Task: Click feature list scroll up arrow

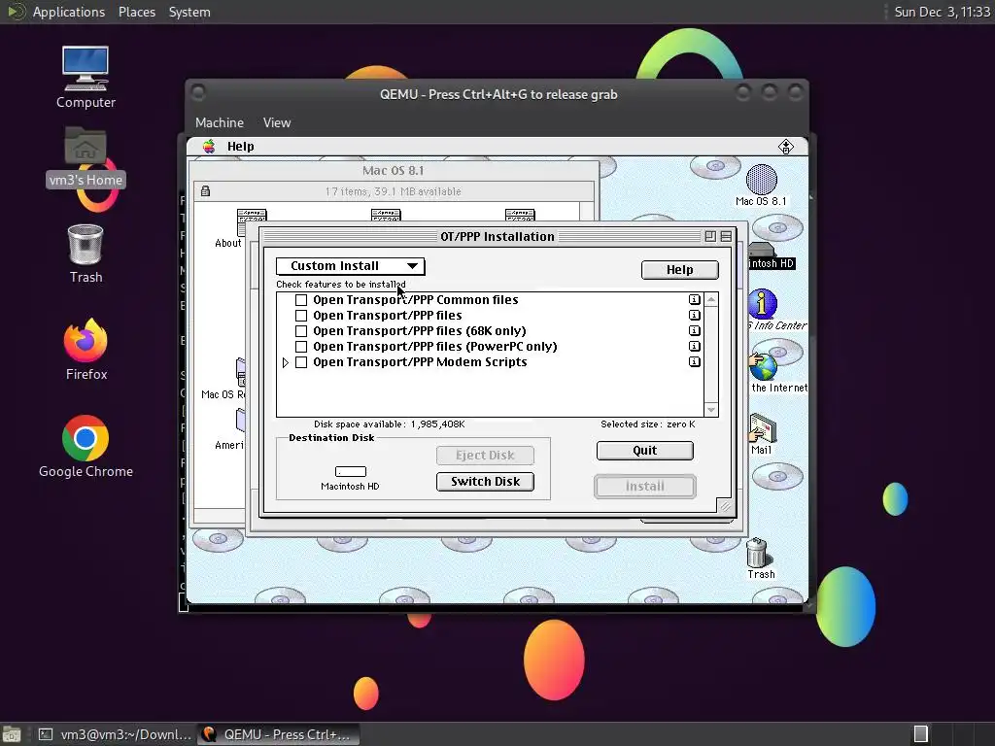Action: click(711, 299)
